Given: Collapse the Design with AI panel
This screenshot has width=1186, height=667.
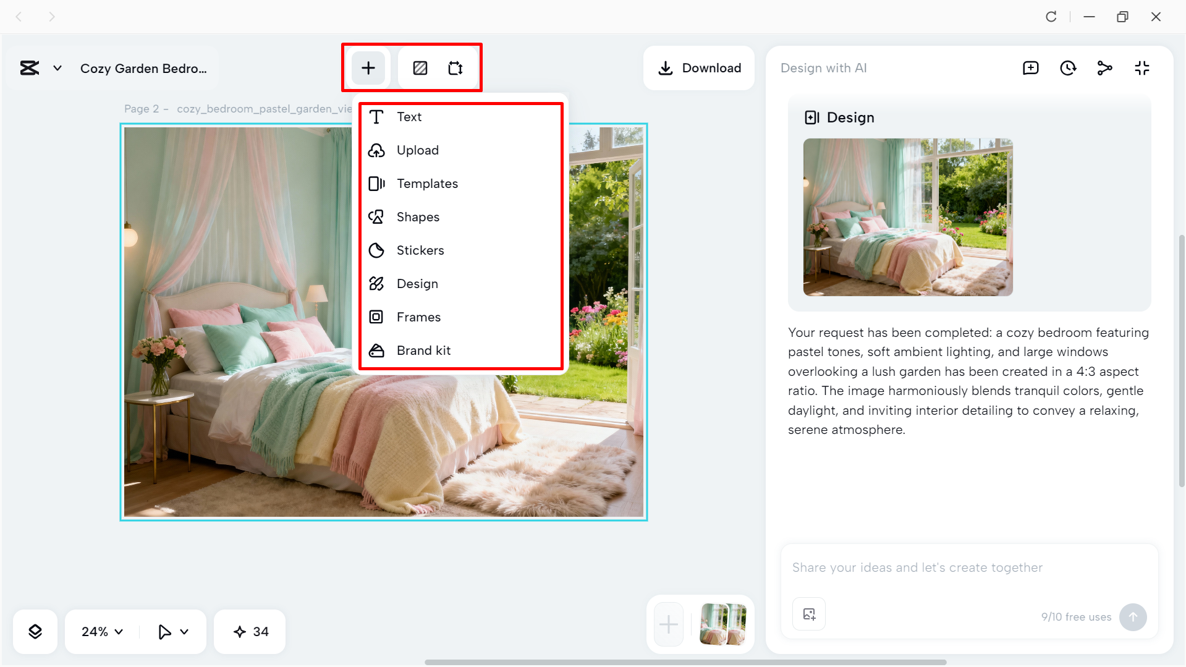Looking at the screenshot, I should pyautogui.click(x=1142, y=68).
